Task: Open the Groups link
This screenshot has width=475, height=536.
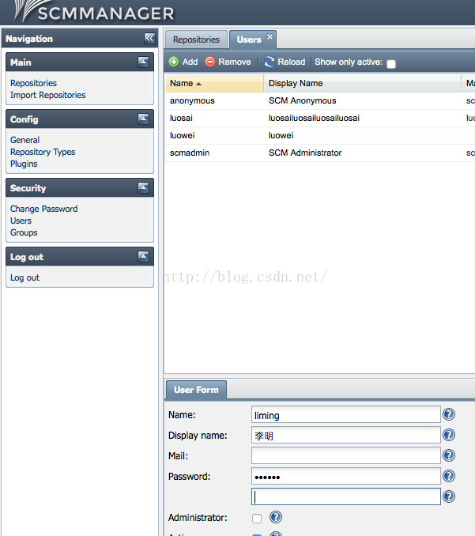Action: coord(24,232)
